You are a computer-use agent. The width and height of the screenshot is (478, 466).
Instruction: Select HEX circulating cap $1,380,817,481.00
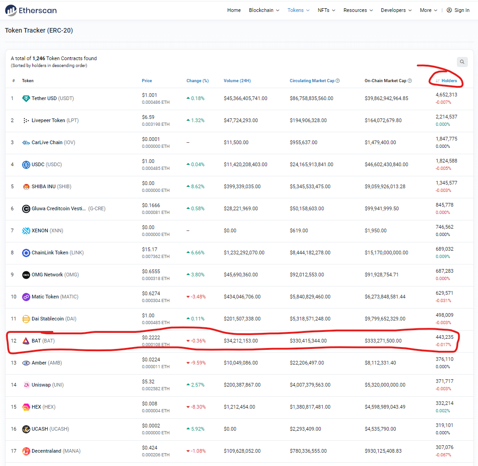click(310, 407)
